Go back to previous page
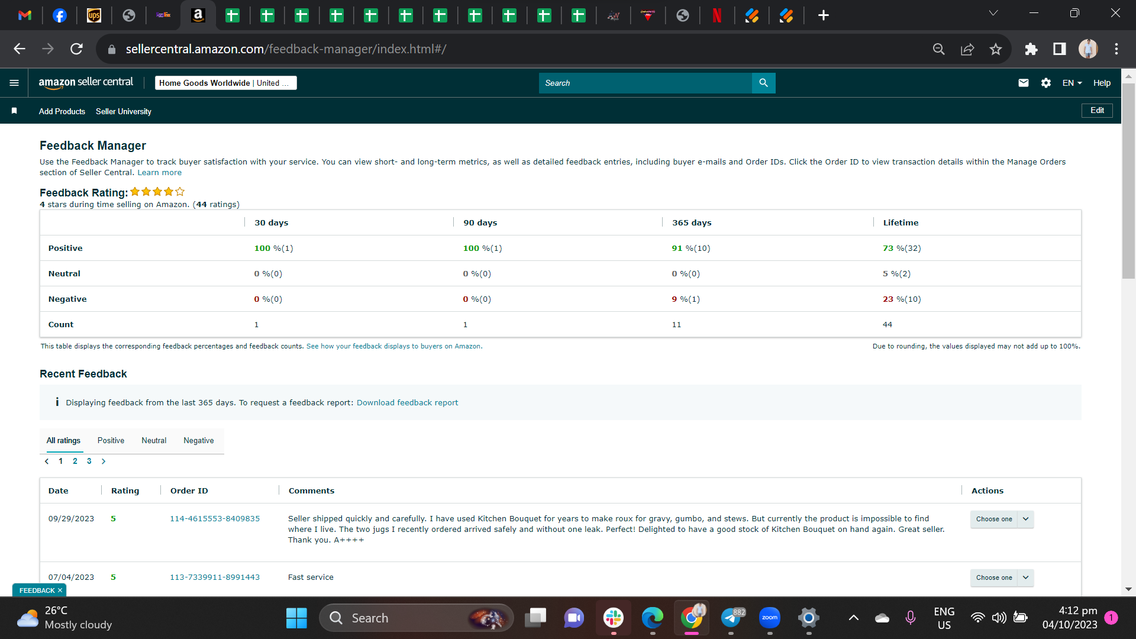1136x639 pixels. [20, 49]
